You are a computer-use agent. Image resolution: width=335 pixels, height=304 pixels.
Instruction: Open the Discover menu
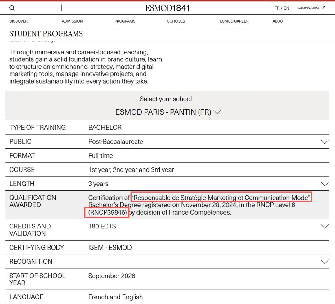click(x=18, y=21)
